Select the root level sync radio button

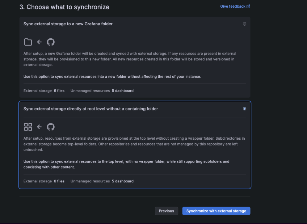coord(244,109)
